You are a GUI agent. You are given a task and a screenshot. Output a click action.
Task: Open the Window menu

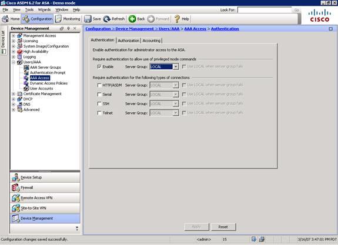(62, 10)
